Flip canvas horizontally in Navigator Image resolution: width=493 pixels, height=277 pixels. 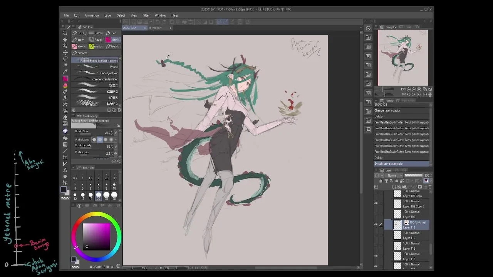coord(425,94)
